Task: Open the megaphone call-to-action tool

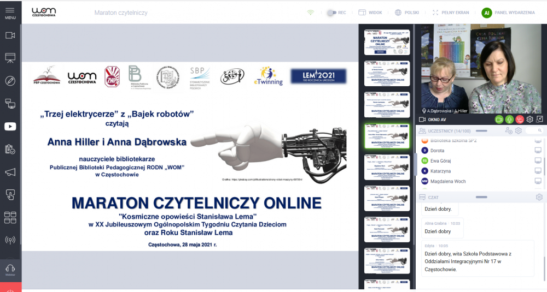Action: 10,172
